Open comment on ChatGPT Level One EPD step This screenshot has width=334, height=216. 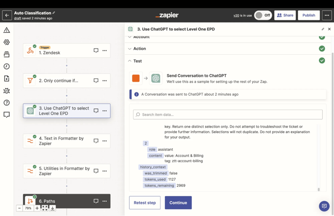96,111
